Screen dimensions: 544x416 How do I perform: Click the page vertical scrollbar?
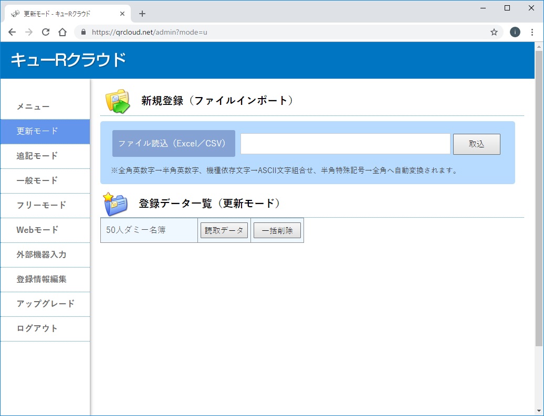point(539,198)
